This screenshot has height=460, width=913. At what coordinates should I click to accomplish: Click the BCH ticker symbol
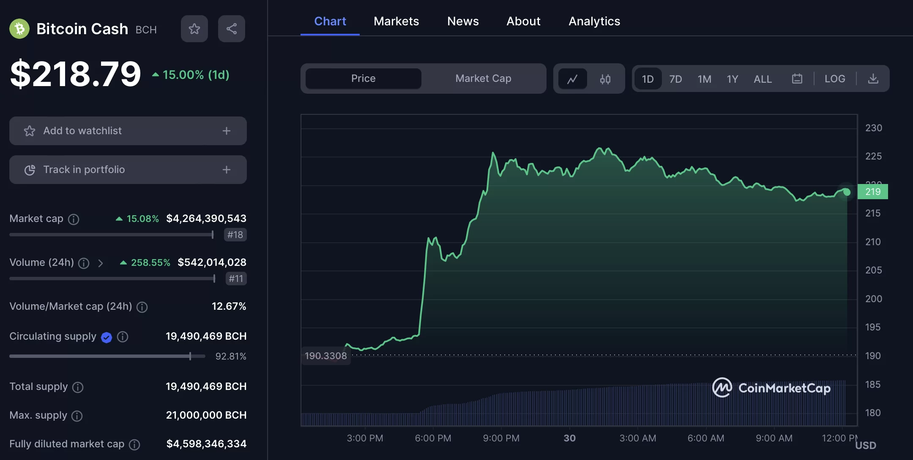146,30
